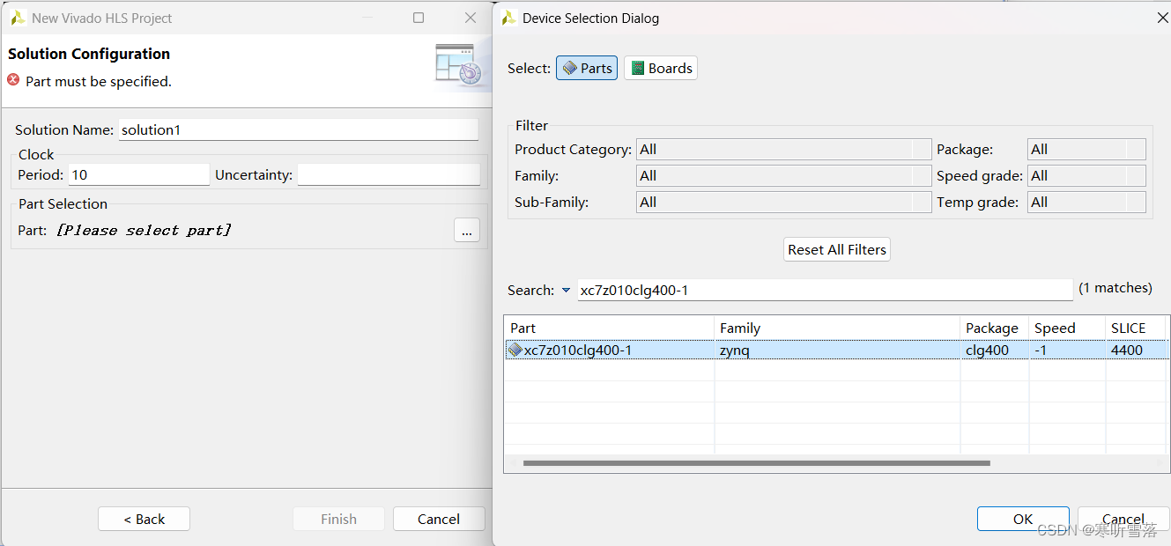
Task: Open the Product Category filter dropdown
Action: [x=783, y=150]
